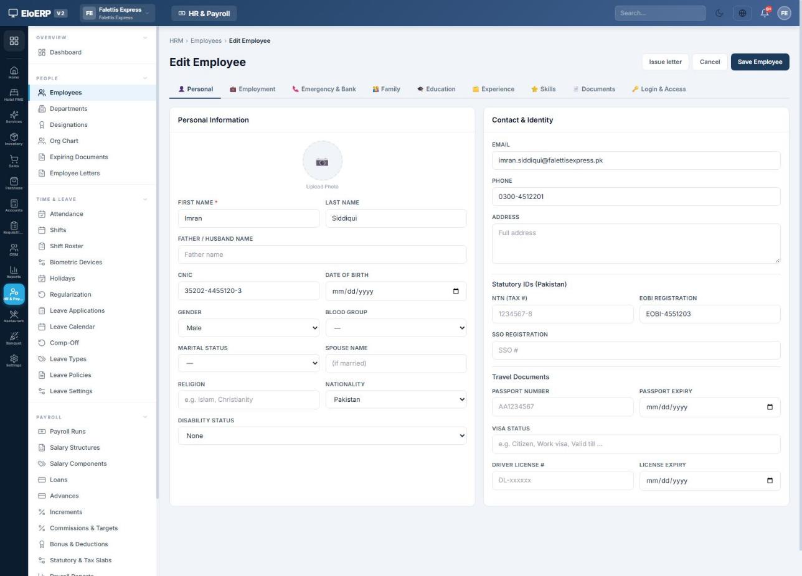The width and height of the screenshot is (802, 576).
Task: Open the apps grid icon
Action: tap(14, 41)
